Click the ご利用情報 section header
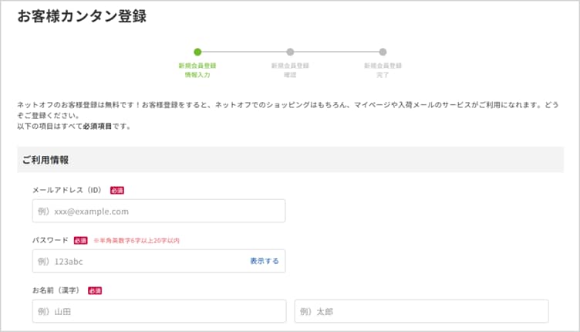The width and height of the screenshot is (580, 332). 46,160
